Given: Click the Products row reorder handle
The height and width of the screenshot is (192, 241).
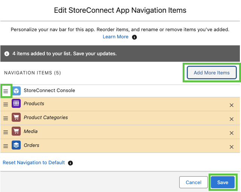Looking at the screenshot, I should pos(6,104).
